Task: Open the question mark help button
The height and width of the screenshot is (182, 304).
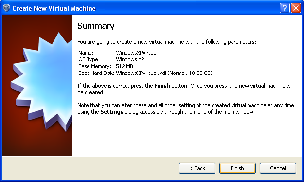Action: 285,8
